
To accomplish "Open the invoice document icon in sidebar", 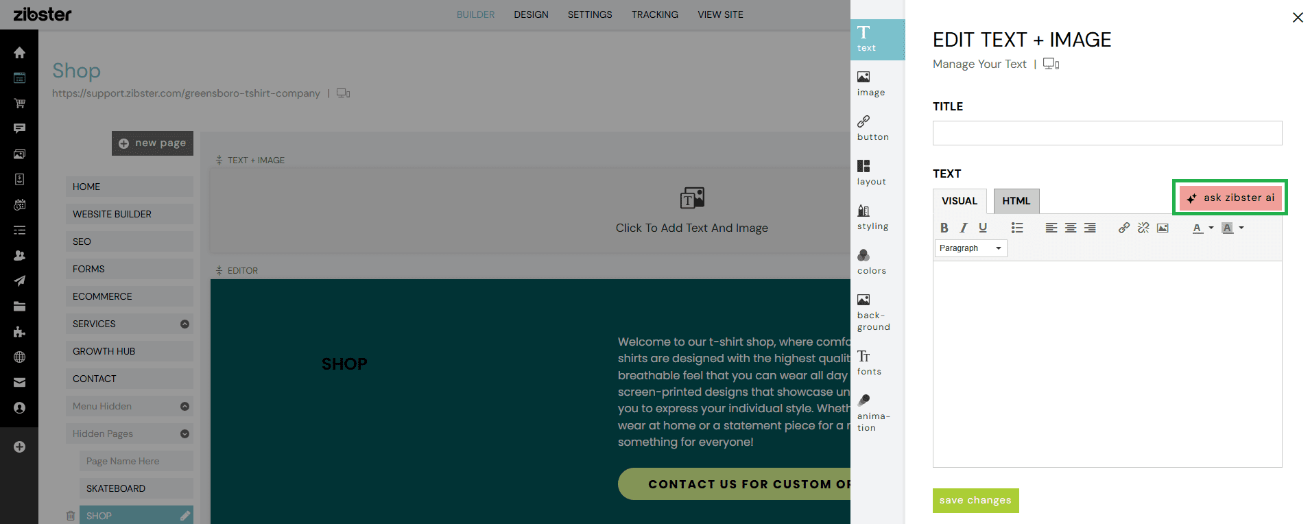I will tap(19, 179).
